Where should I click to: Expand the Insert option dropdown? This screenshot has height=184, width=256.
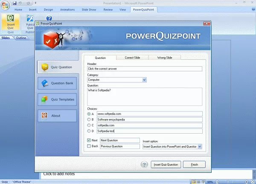[x=200, y=146]
